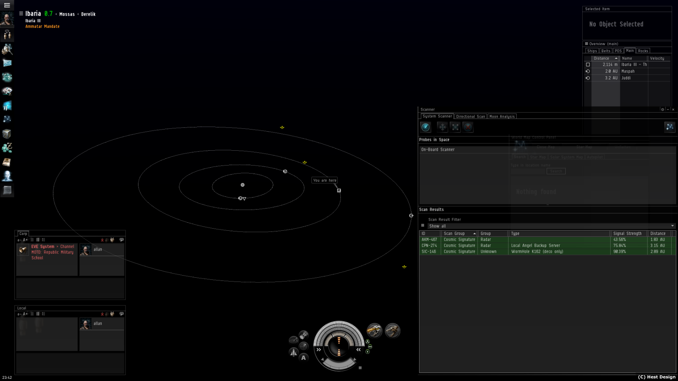Toggle the middle green HUD indicator
678x381 pixels.
[x=370, y=347]
